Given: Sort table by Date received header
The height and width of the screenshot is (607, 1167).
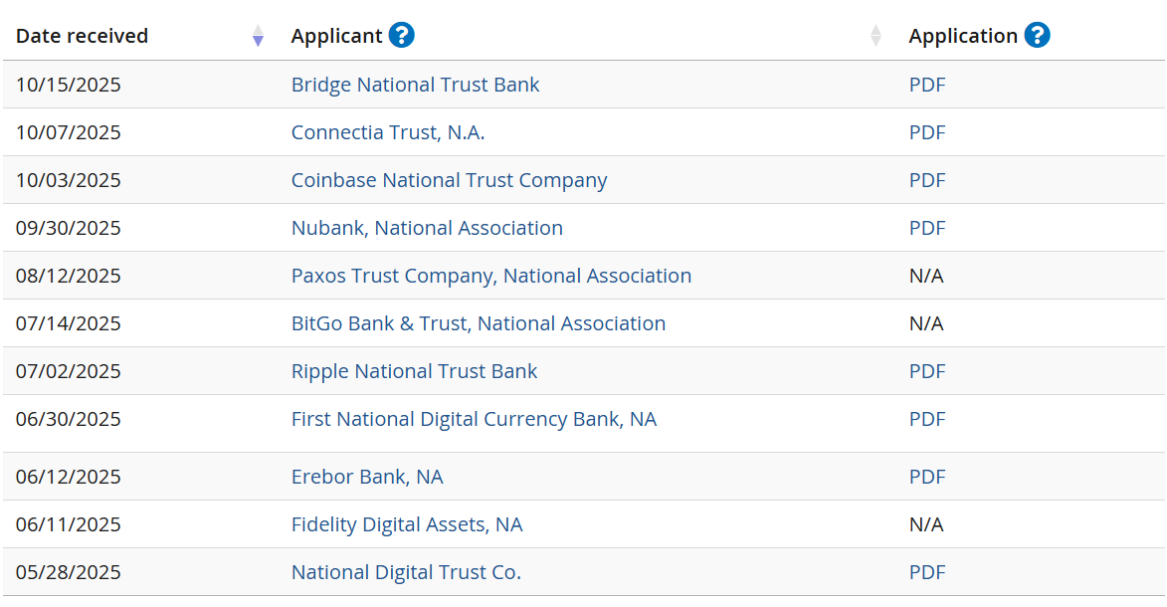Looking at the screenshot, I should tap(82, 36).
